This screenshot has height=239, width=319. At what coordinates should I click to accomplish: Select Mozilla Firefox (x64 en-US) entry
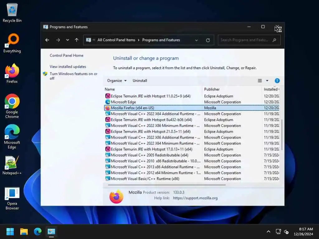(x=192, y=108)
